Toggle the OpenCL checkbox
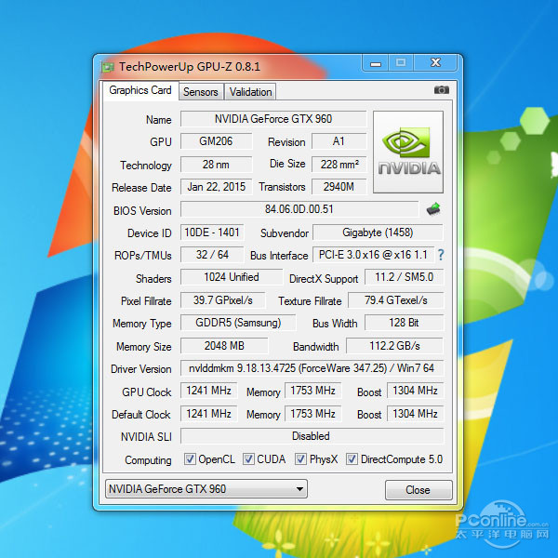The image size is (558, 558). click(x=190, y=459)
